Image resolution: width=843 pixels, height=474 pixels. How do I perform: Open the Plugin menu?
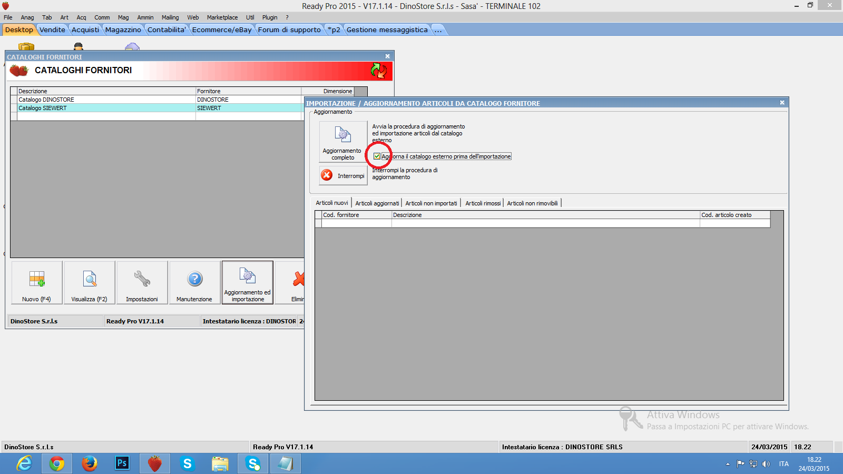click(x=270, y=17)
